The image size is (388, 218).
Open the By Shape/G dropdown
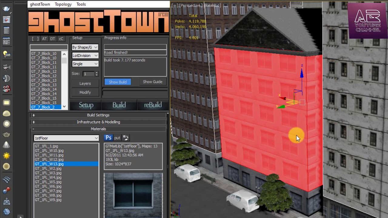pos(85,47)
